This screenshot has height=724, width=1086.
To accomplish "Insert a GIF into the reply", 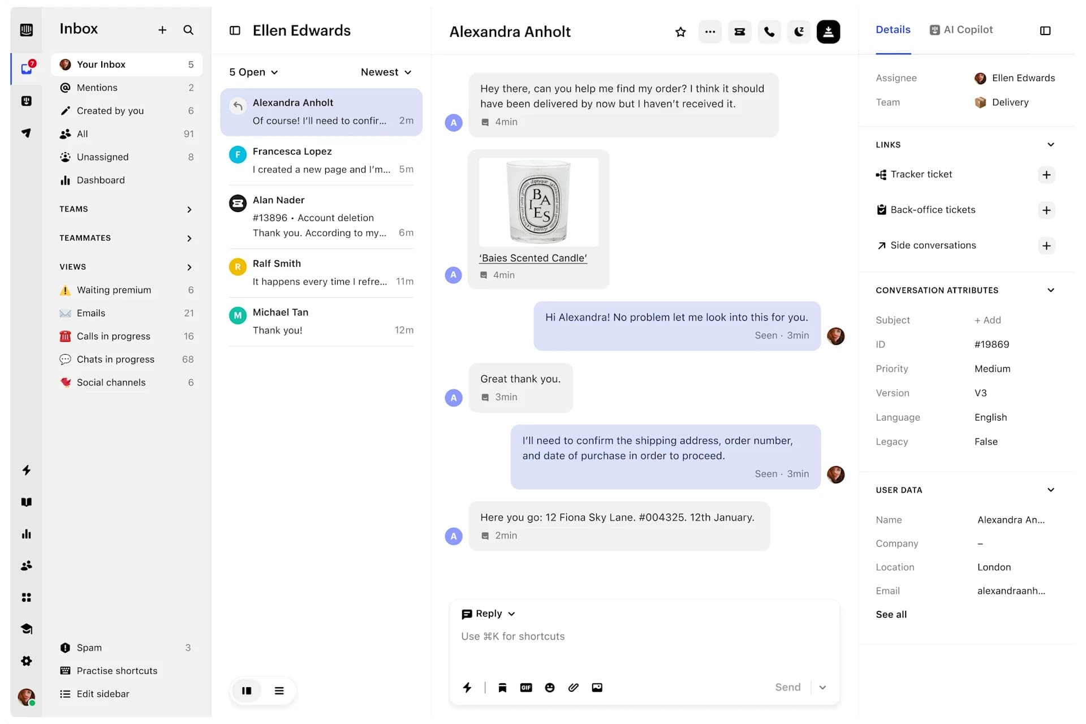I will pyautogui.click(x=526, y=687).
